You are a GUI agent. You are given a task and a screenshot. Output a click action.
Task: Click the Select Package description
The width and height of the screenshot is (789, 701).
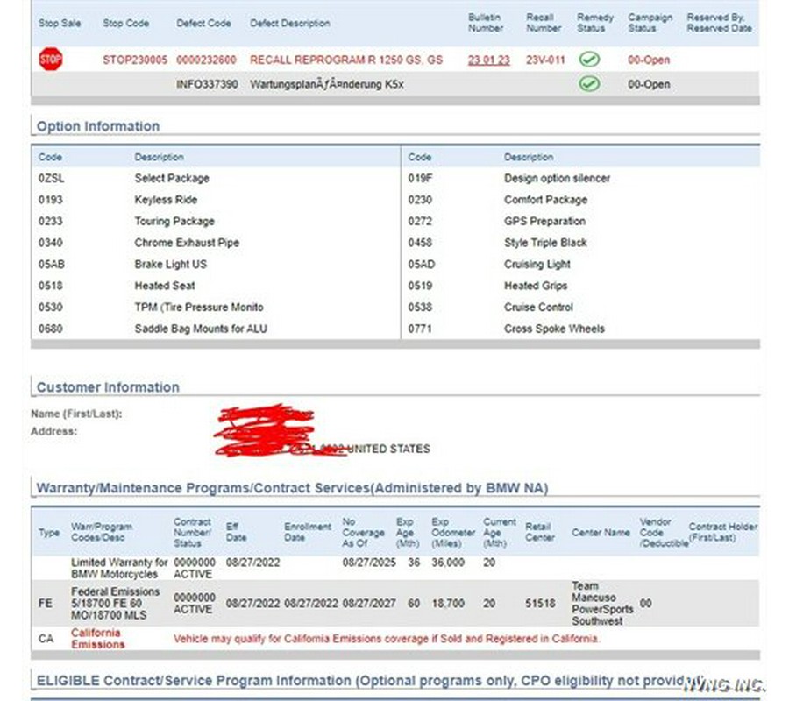point(172,178)
